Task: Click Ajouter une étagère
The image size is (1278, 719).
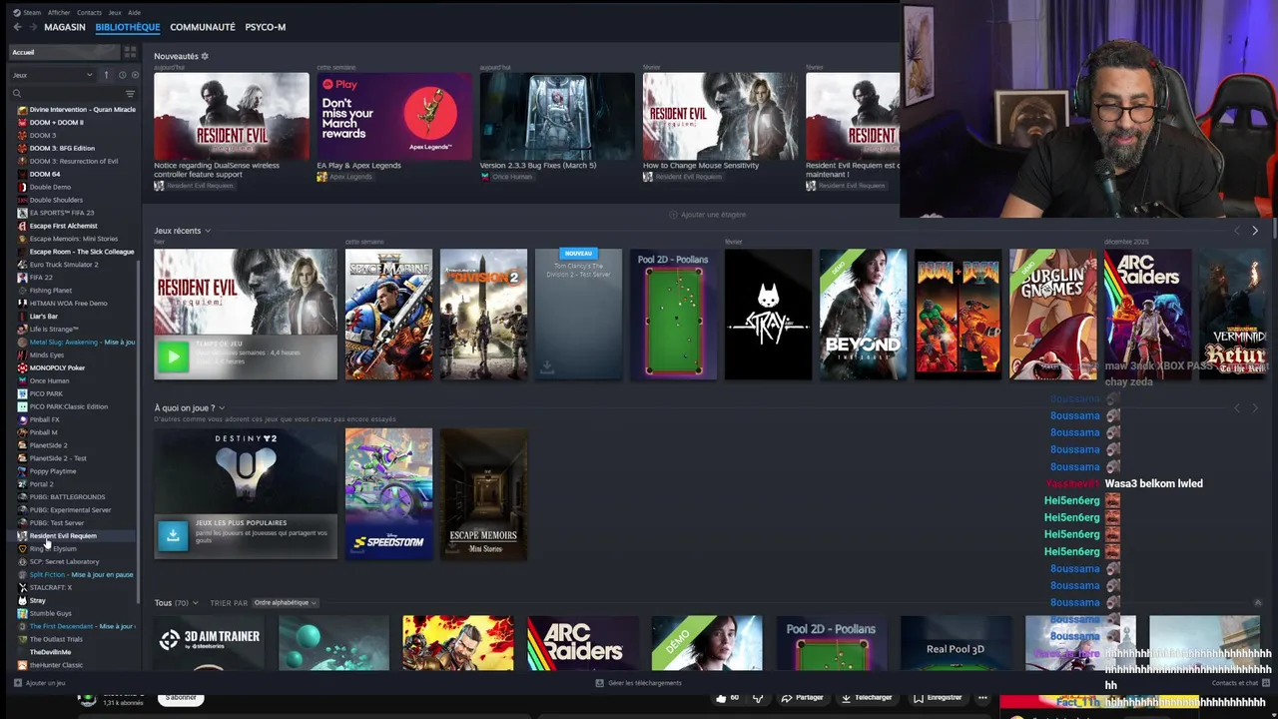Action: 708,215
